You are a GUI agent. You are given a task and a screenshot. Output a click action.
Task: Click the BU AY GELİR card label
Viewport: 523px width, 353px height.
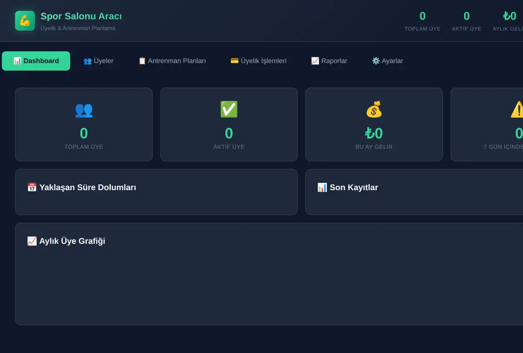(x=374, y=147)
